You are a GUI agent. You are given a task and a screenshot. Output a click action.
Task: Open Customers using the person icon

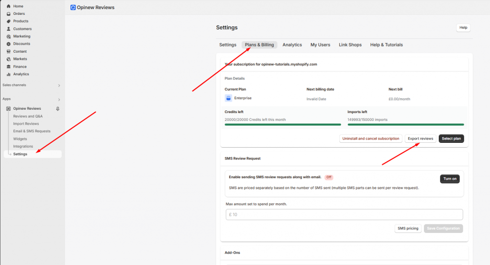tap(9, 29)
